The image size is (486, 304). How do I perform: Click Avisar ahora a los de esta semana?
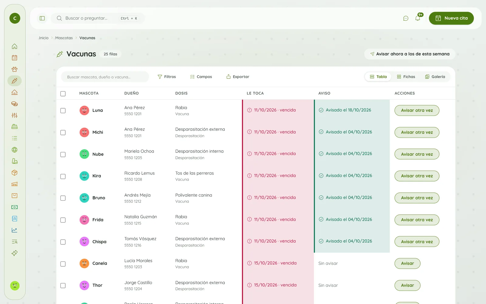coord(410,54)
